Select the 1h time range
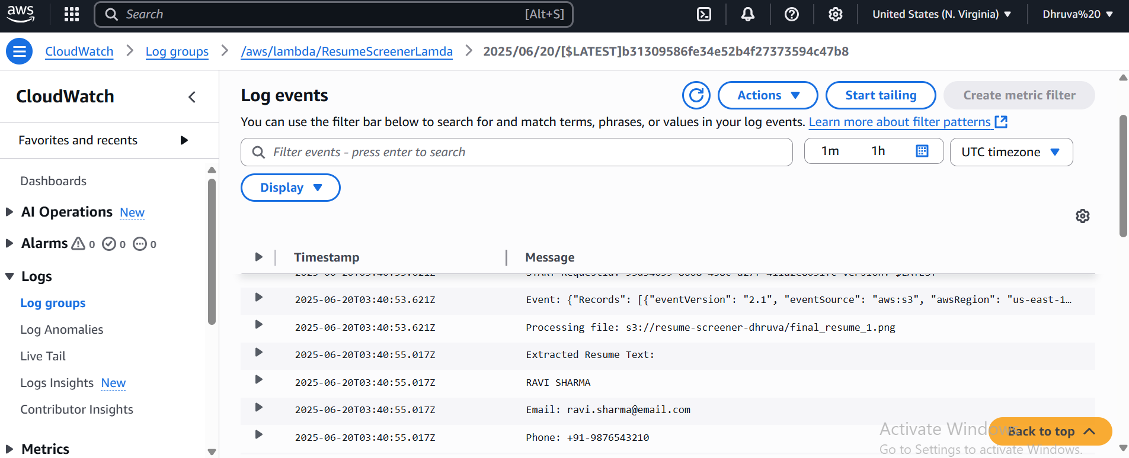The image size is (1129, 458). (x=878, y=151)
